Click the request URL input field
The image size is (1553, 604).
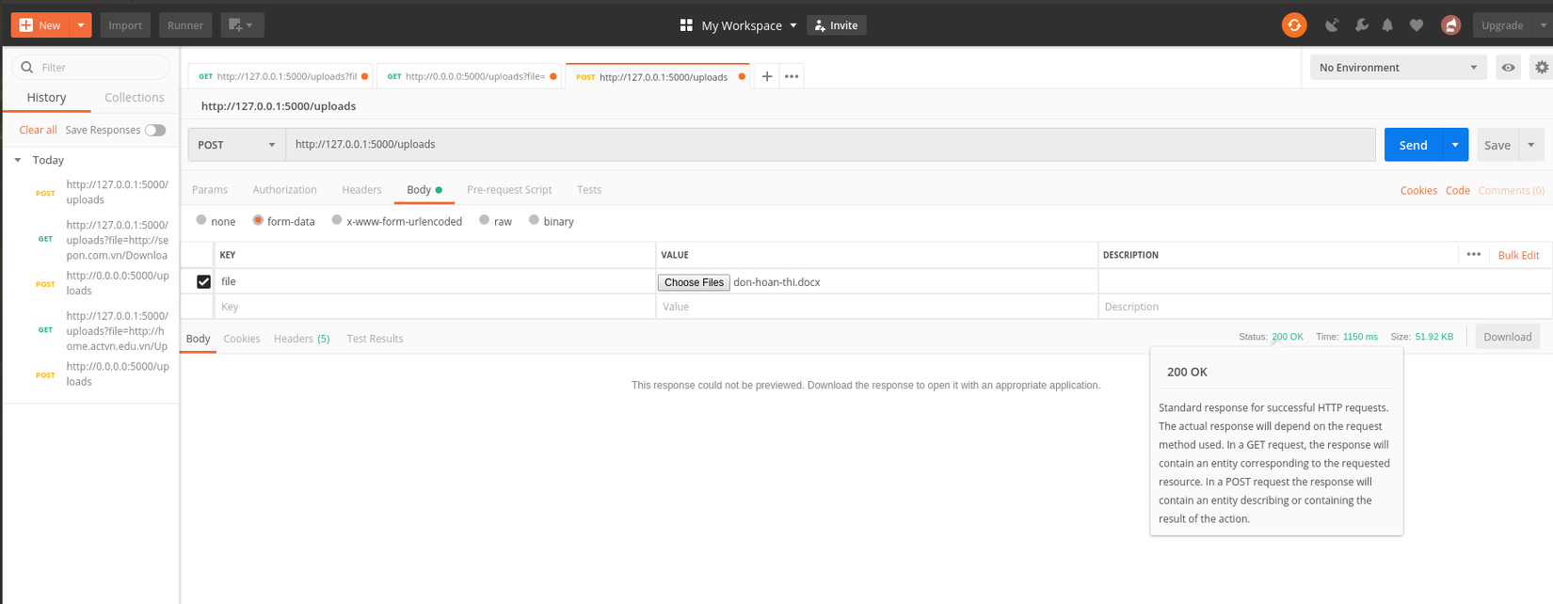point(830,145)
